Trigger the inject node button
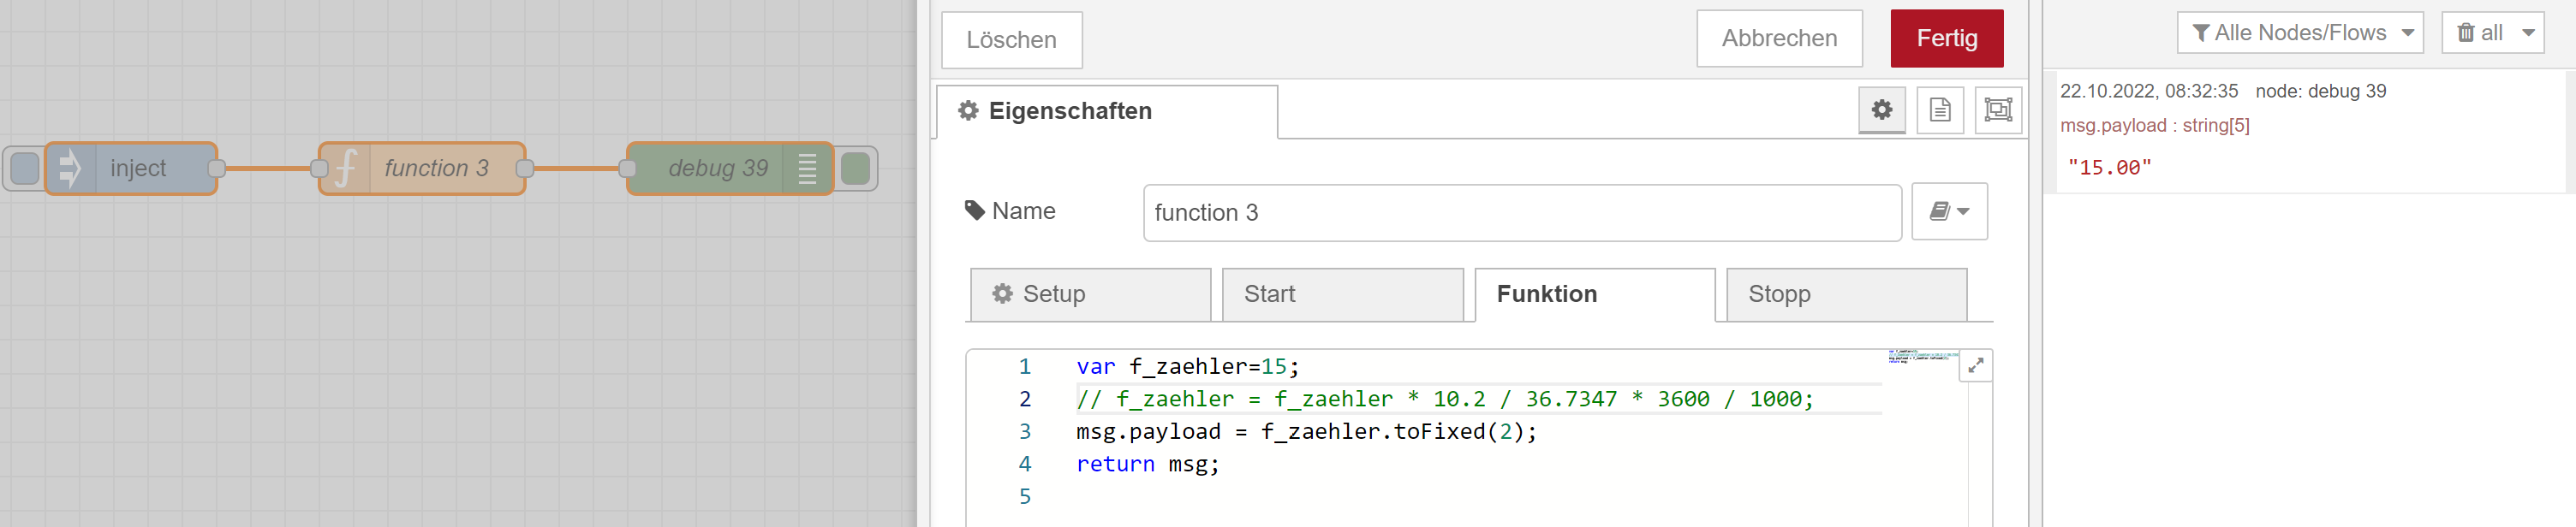This screenshot has height=527, width=2576. [25, 169]
